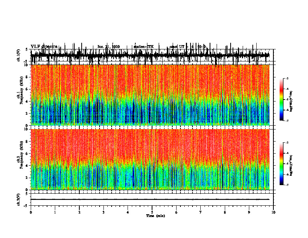The width and height of the screenshot is (308, 238).
Task: Click the ch.2 spectrogram image
Action: click(150, 159)
